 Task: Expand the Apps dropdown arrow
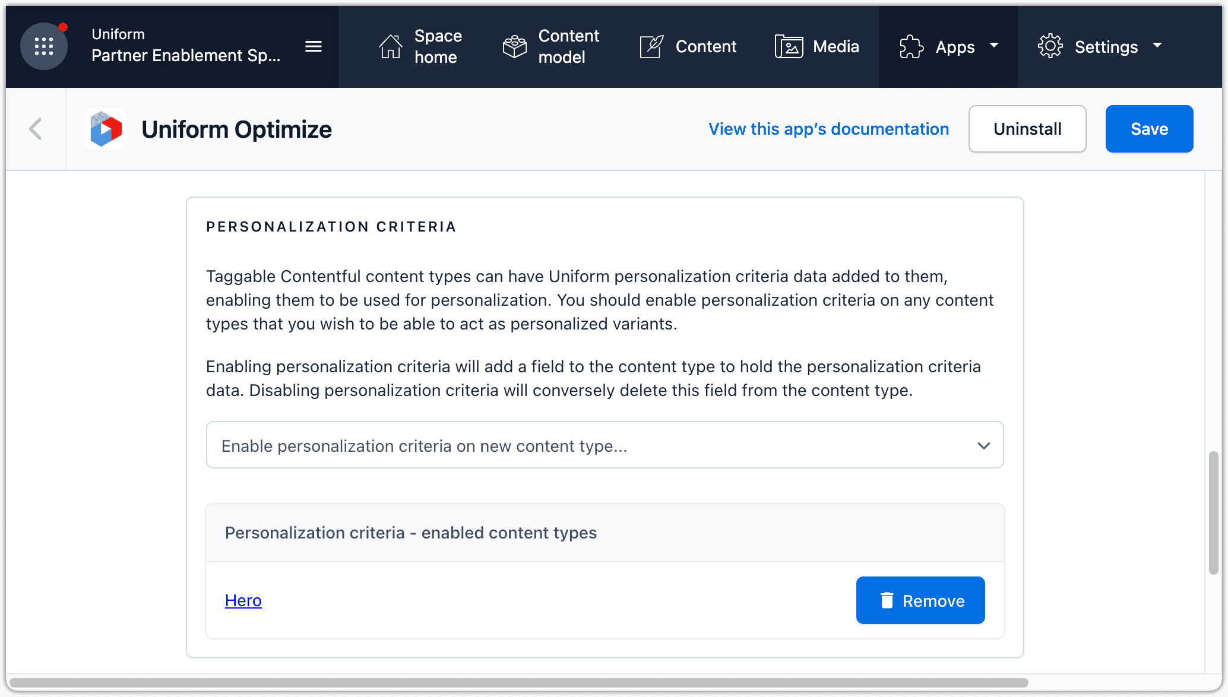(x=994, y=46)
